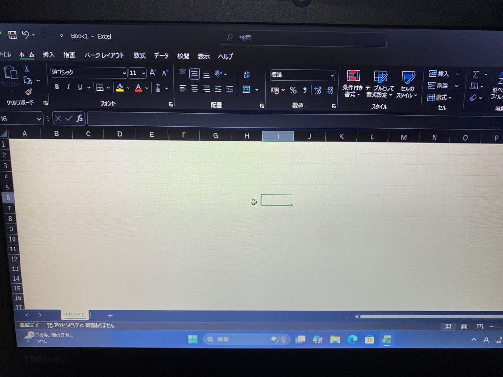Click the Insert Function fx icon
This screenshot has height=377, width=503.
point(80,119)
